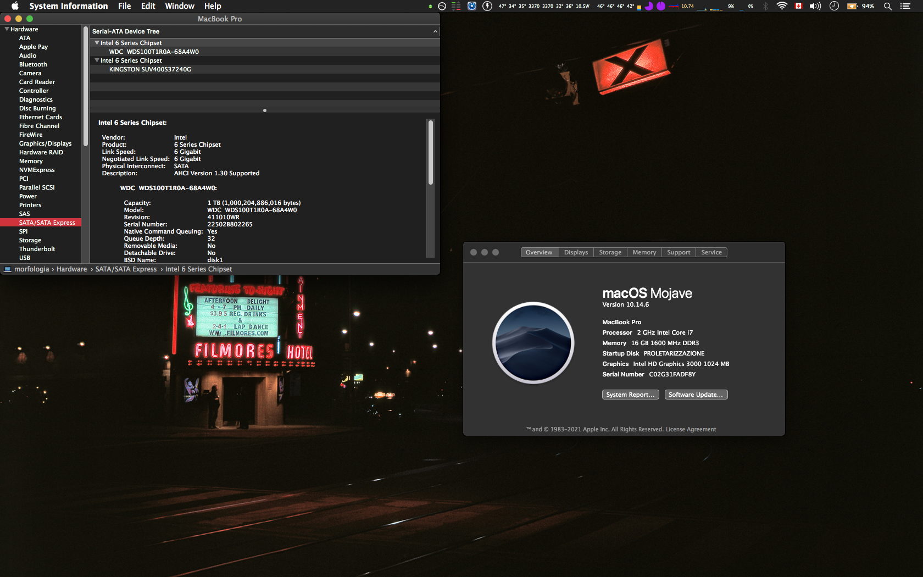Open the Notification Center list icon
This screenshot has width=923, height=577.
(x=905, y=6)
